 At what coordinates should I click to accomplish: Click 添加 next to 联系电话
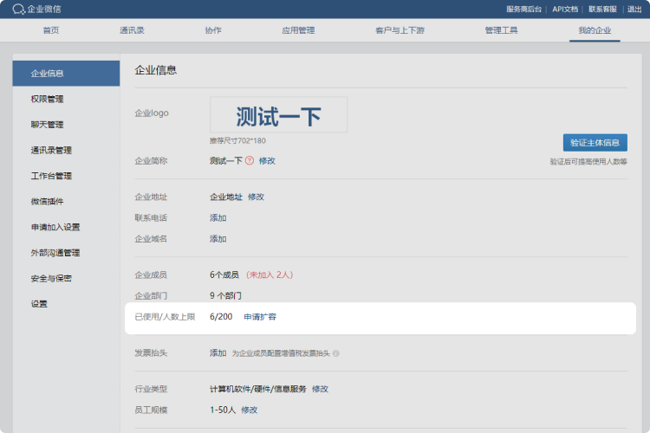218,217
